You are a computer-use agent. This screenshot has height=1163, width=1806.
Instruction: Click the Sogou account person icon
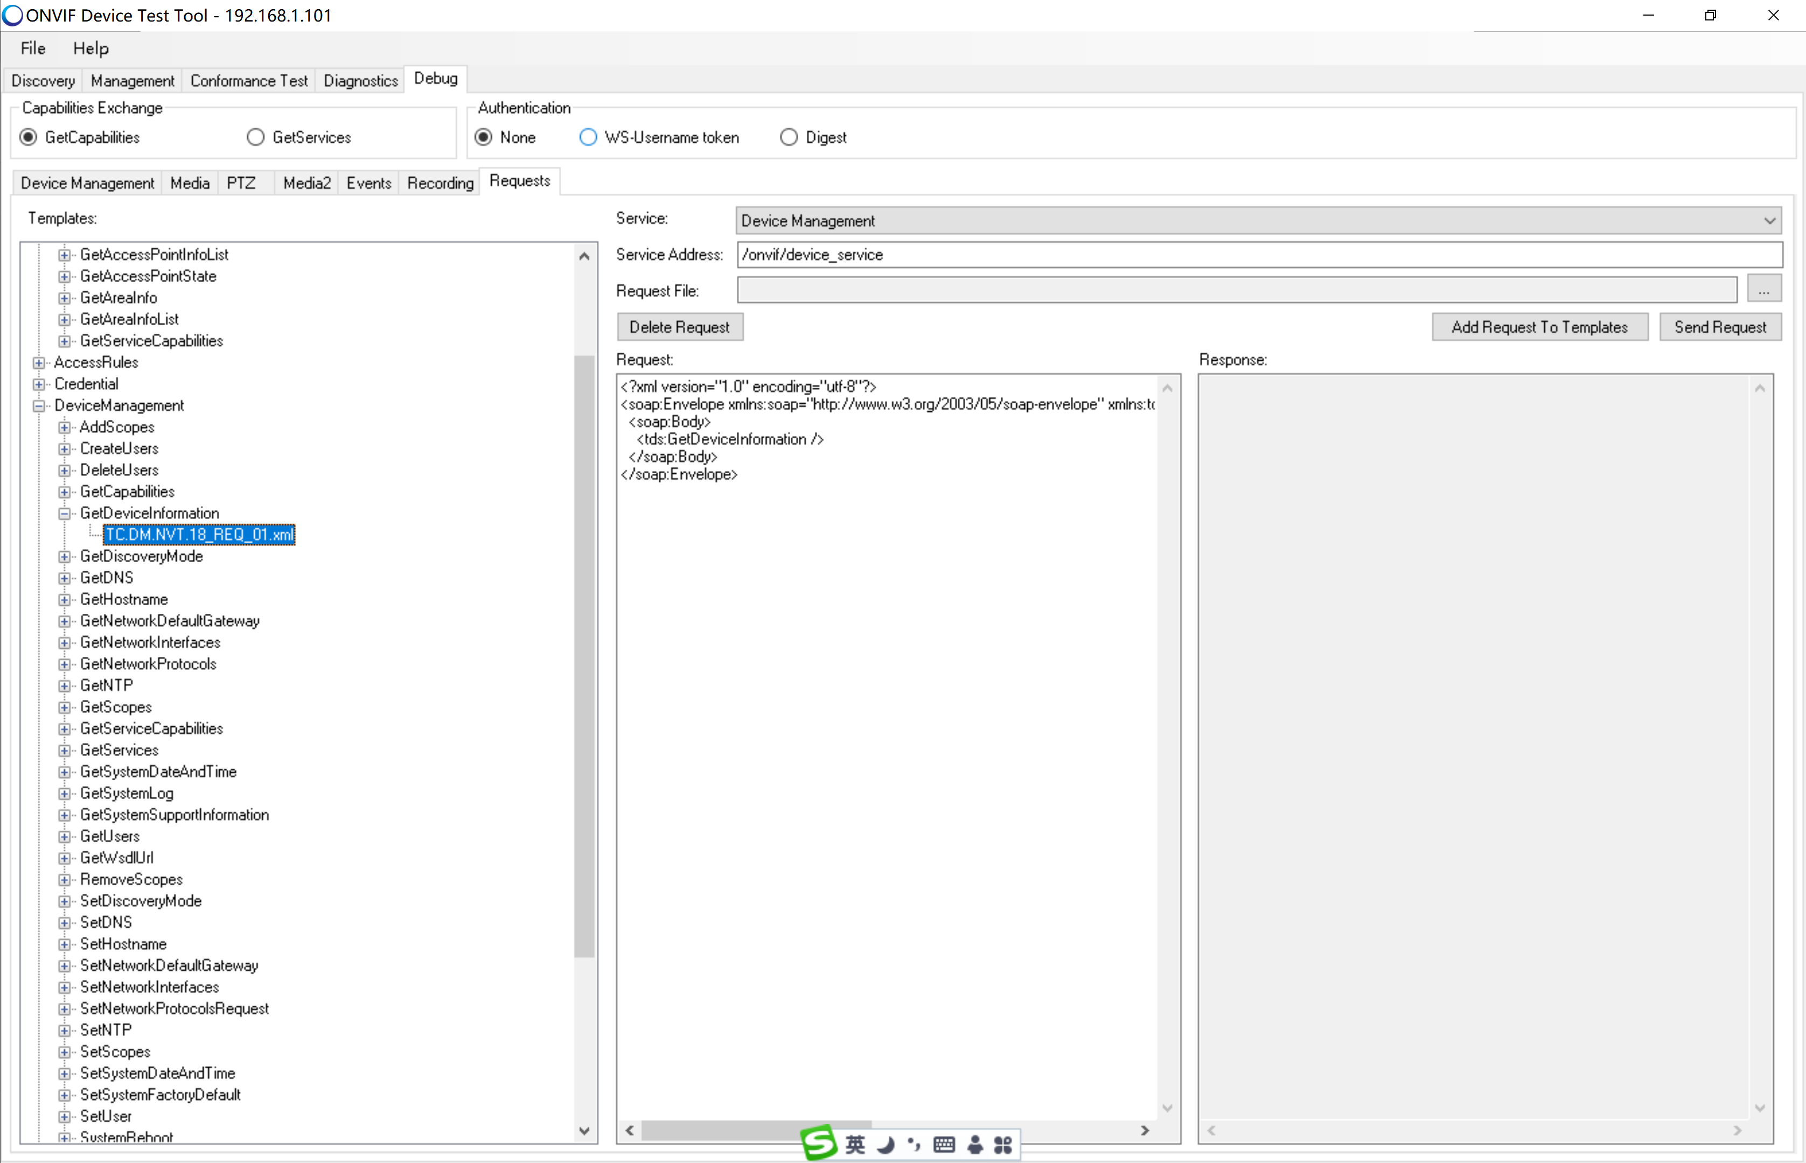[x=975, y=1144]
